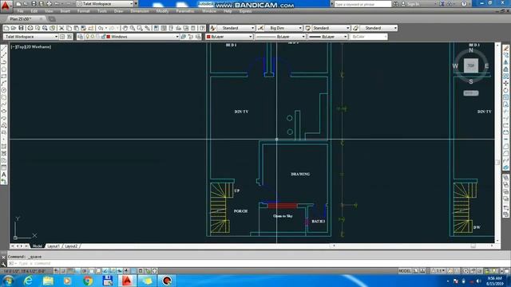Switch to the Layout1 tab
Screen dimensions: 511x287
tap(53, 246)
